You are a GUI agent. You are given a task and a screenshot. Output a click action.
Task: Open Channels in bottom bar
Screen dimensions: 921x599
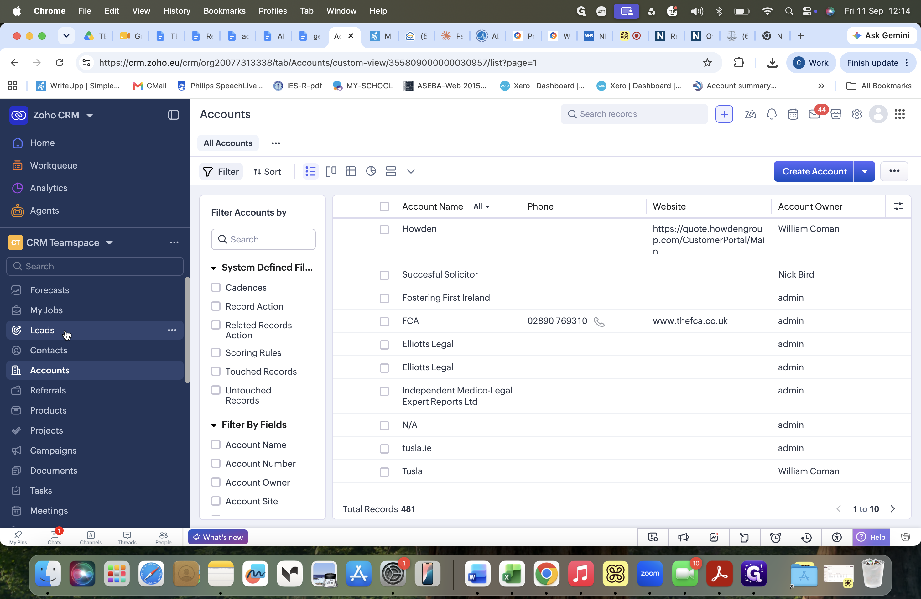[91, 537]
